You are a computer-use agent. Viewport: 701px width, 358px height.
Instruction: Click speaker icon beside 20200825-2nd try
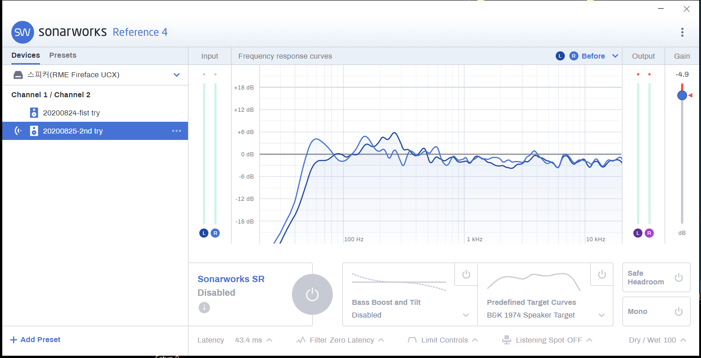[34, 131]
